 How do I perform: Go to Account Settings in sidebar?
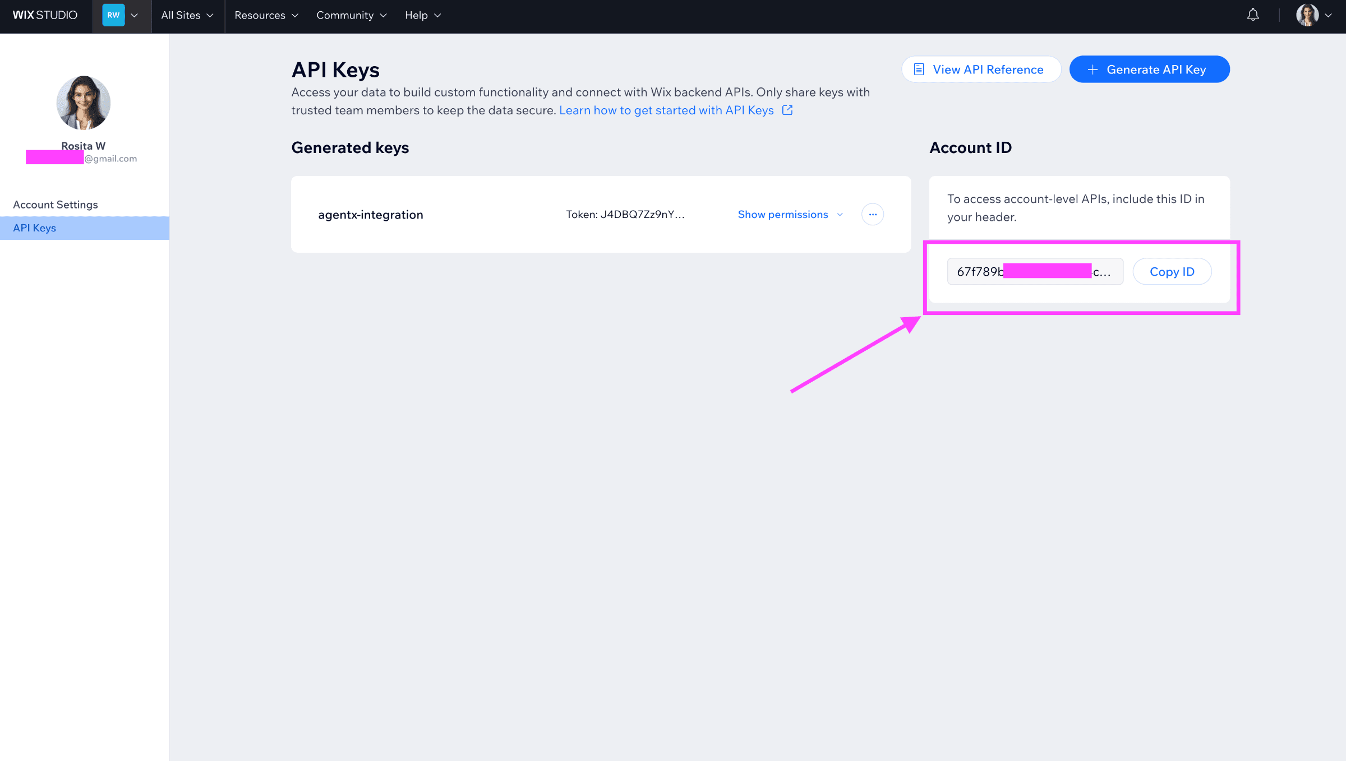click(56, 205)
